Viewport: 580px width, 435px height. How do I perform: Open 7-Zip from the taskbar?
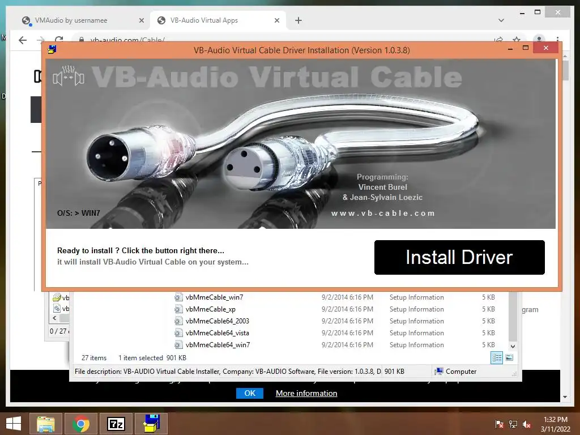tap(116, 424)
